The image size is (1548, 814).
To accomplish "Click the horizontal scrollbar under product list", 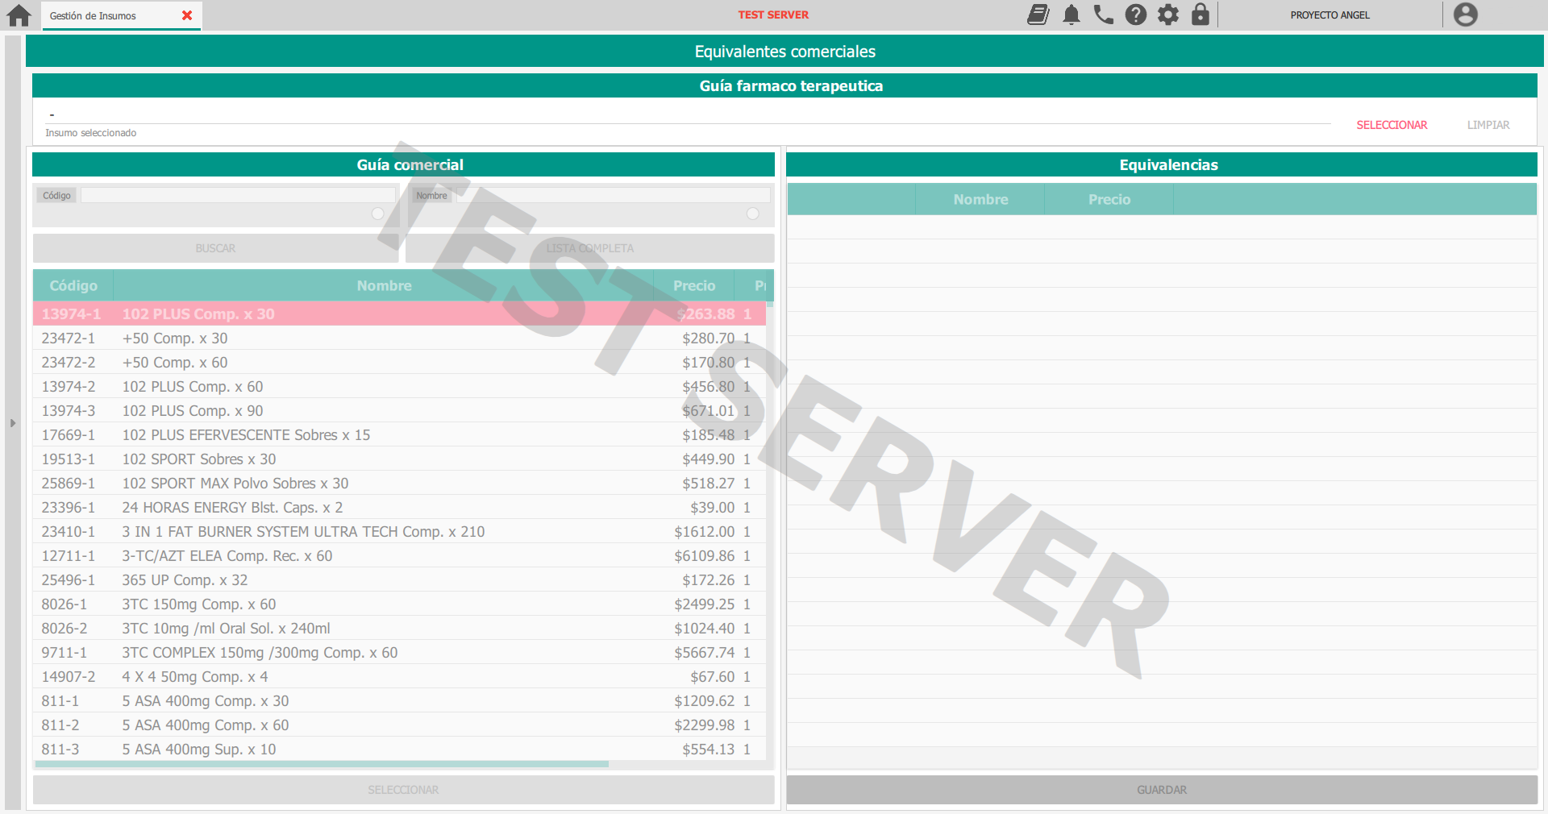I will pyautogui.click(x=322, y=764).
